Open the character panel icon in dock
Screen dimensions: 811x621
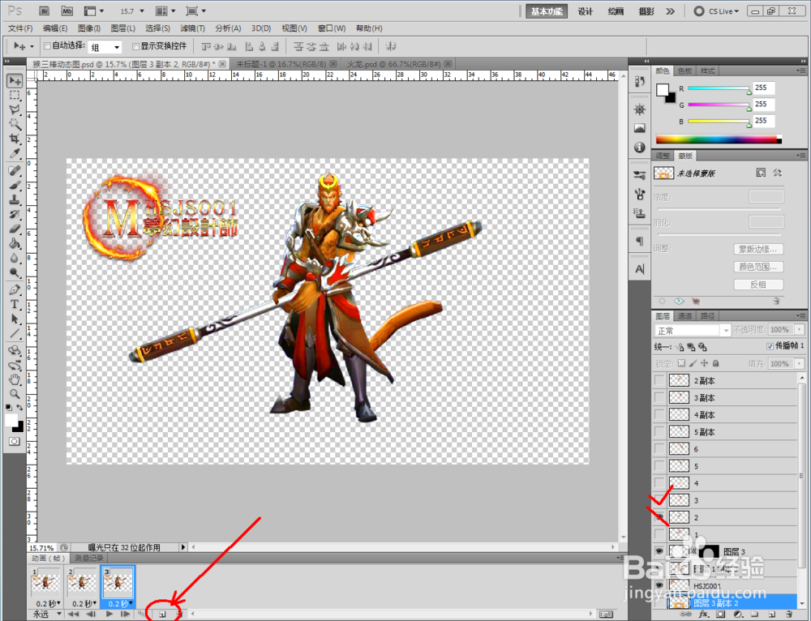(640, 269)
